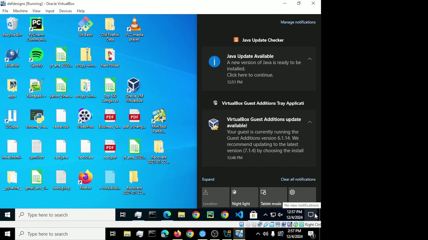Toggle the Location quick action tile
428x240 pixels.
(216, 197)
